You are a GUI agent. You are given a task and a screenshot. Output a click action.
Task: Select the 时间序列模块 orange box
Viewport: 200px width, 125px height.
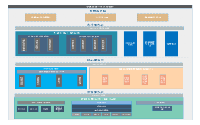coord(127,80)
